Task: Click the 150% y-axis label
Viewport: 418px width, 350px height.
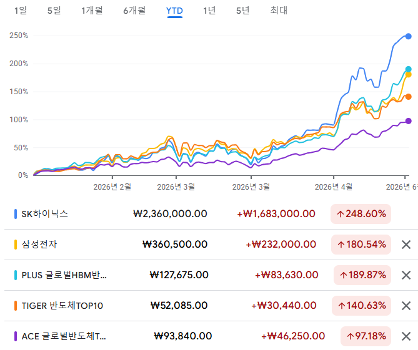Action: 19,92
